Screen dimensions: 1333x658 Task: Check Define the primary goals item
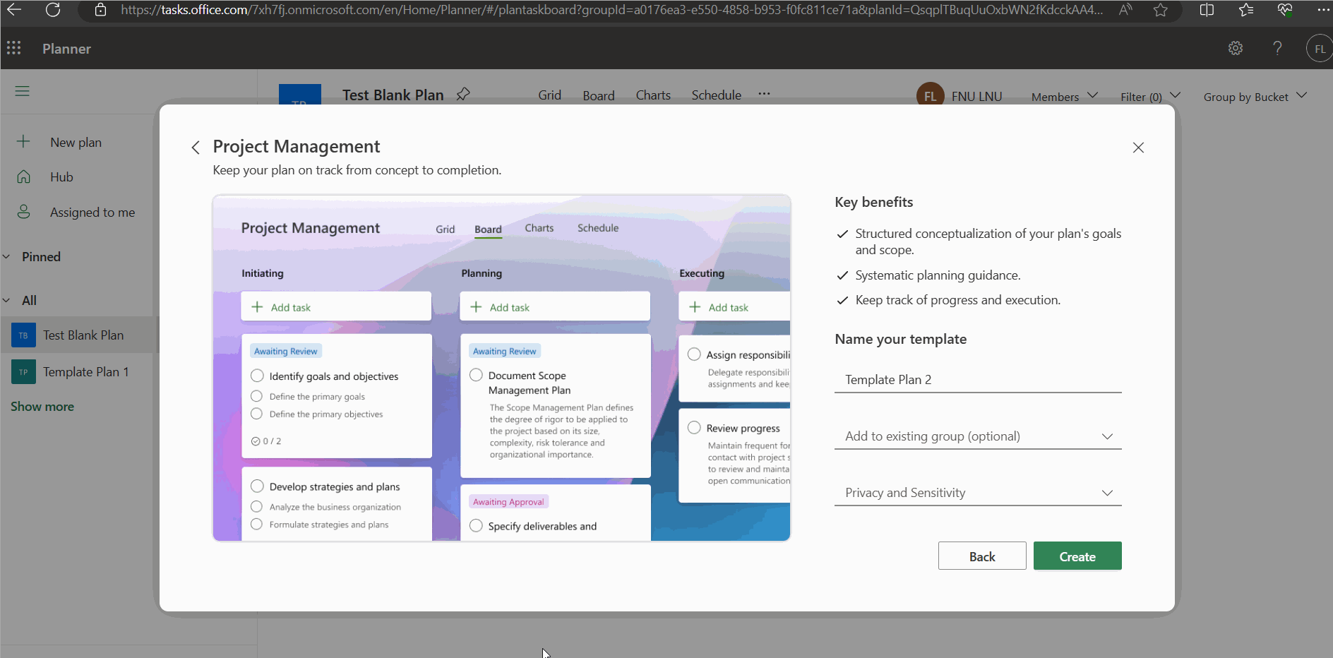point(256,396)
